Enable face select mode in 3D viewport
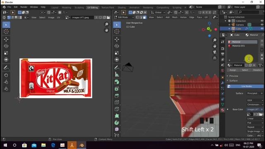Screen dimensions: 265x149 (x=145, y=17)
